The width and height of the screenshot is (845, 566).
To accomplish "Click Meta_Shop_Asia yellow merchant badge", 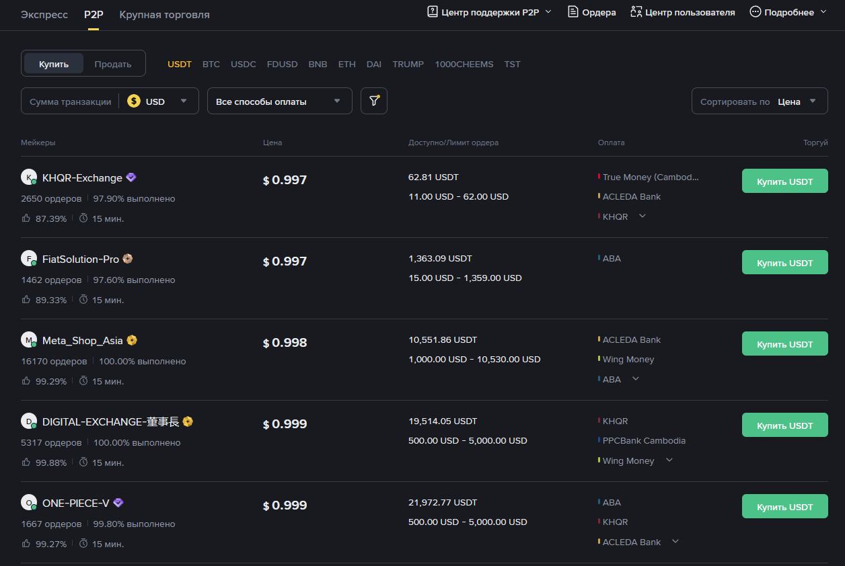I will coord(132,340).
